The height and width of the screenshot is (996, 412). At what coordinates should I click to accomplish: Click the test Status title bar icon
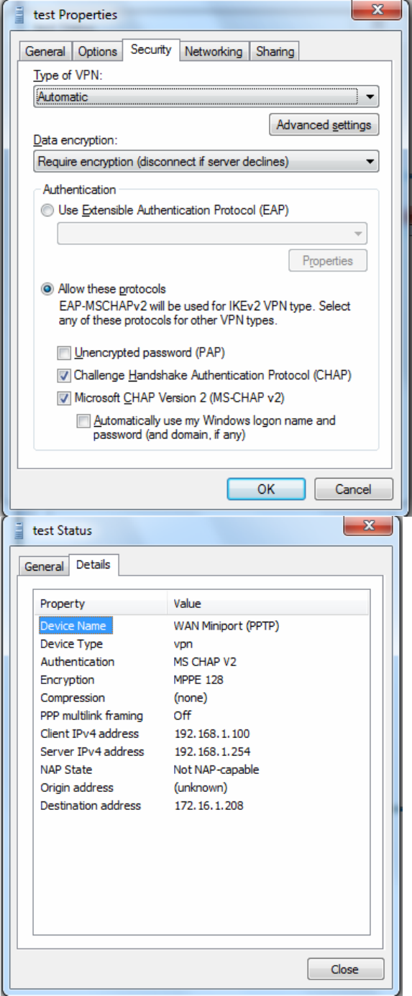coord(19,530)
